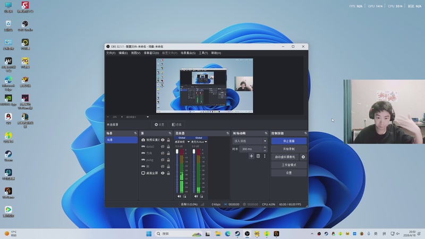Show the hidden dota2 source

pos(163,147)
